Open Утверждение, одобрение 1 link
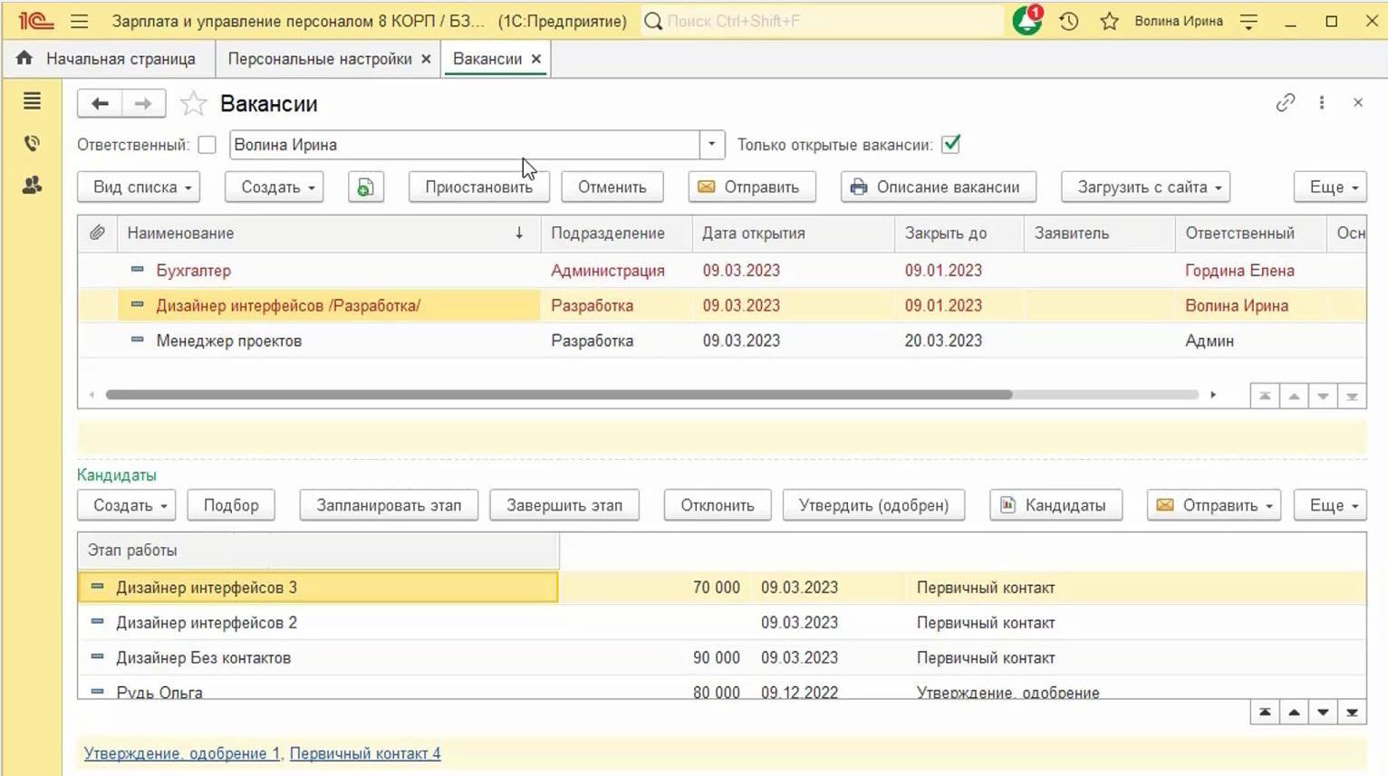 tap(182, 753)
